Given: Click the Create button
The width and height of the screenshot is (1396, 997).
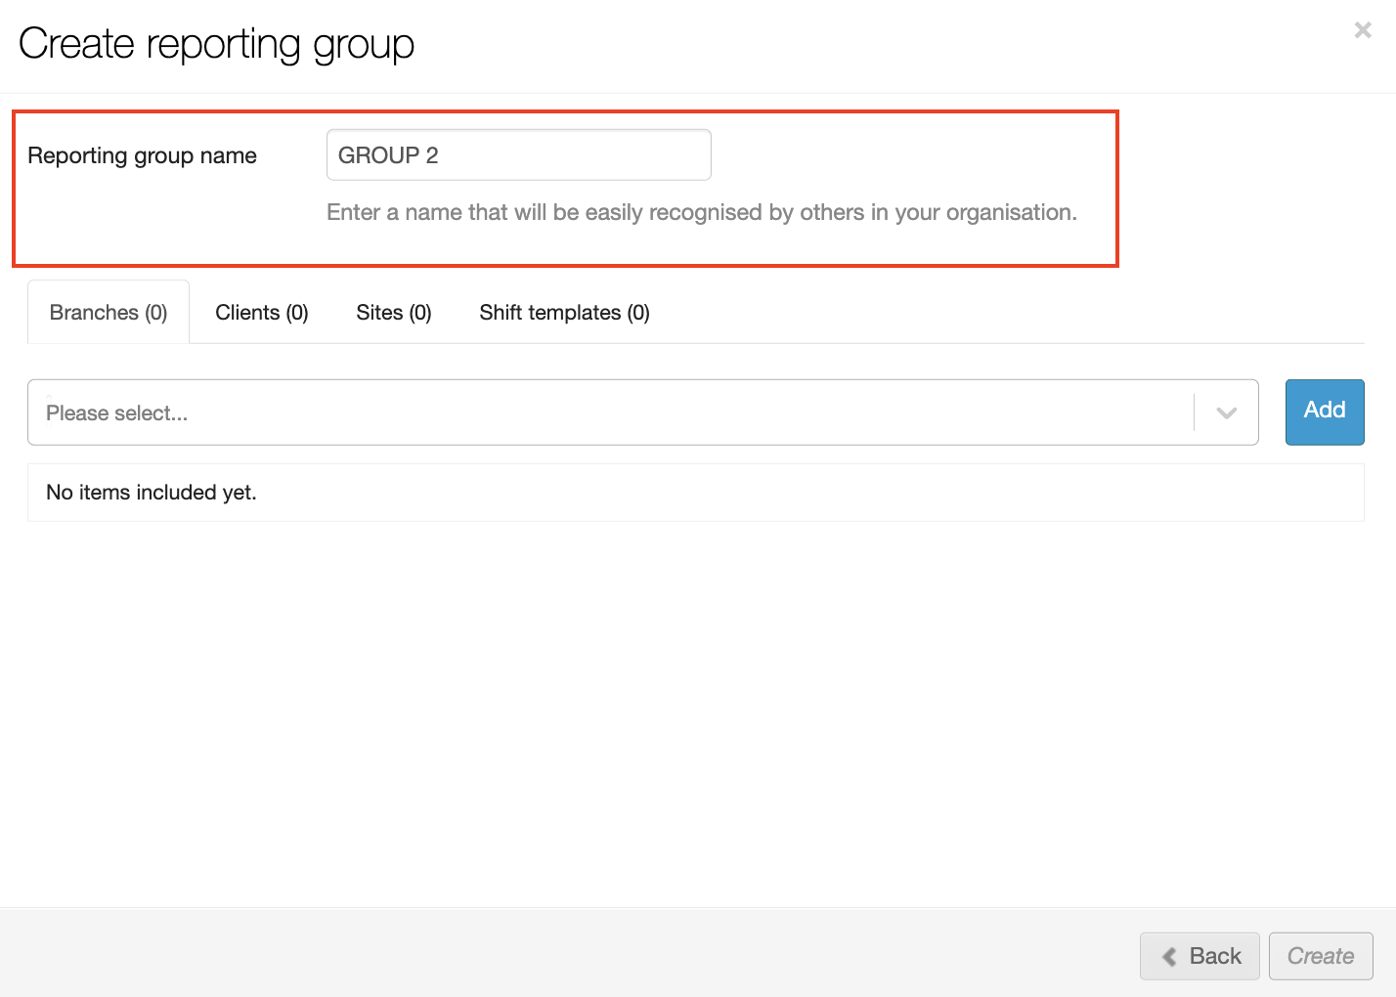Looking at the screenshot, I should [1320, 956].
